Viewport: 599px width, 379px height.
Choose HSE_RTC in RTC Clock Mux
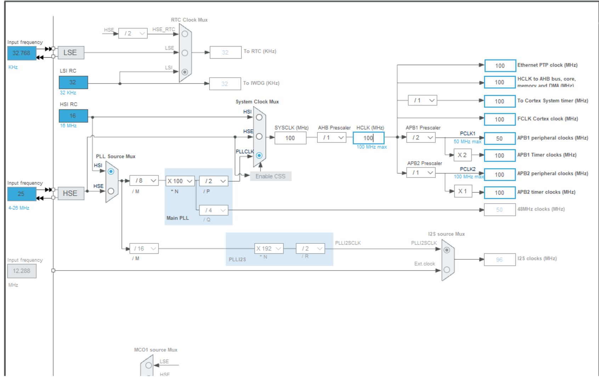point(185,34)
